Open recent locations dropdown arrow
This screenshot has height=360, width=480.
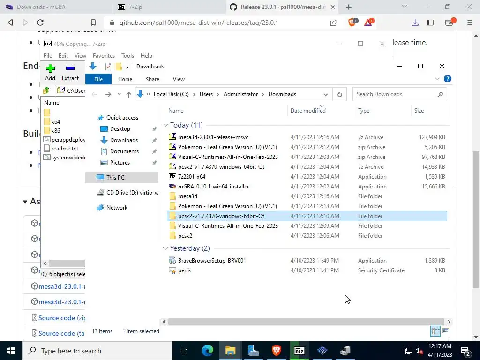(x=119, y=94)
